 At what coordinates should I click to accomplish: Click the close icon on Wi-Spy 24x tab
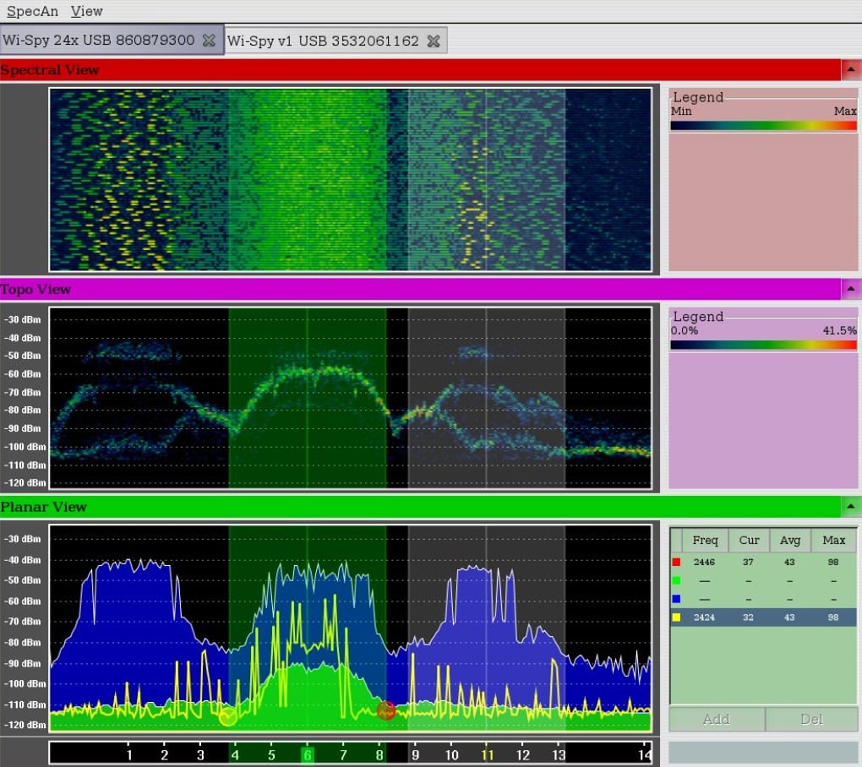point(209,40)
